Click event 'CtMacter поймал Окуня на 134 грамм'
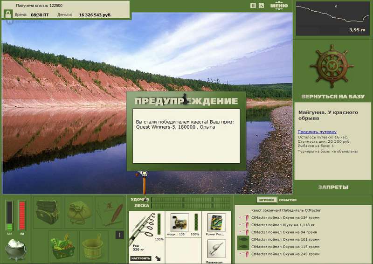Image resolution: width=373 pixels, height=264 pixels. (285, 217)
